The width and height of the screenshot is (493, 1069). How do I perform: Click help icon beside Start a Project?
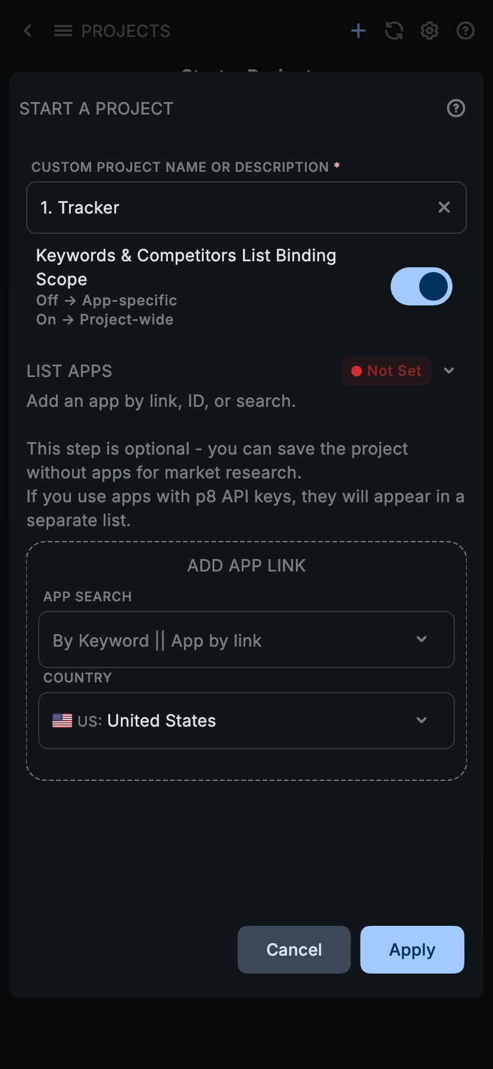tap(456, 108)
